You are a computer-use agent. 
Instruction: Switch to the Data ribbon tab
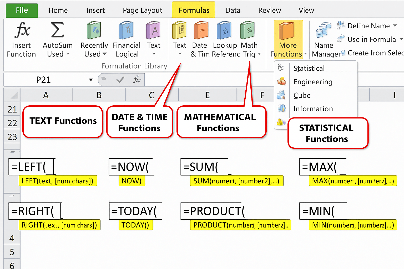[233, 10]
